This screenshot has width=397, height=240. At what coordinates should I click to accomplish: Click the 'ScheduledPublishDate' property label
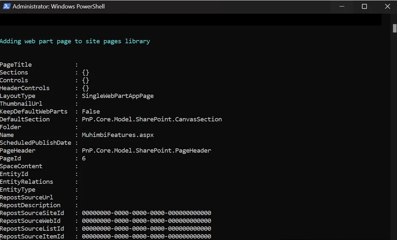(35, 142)
